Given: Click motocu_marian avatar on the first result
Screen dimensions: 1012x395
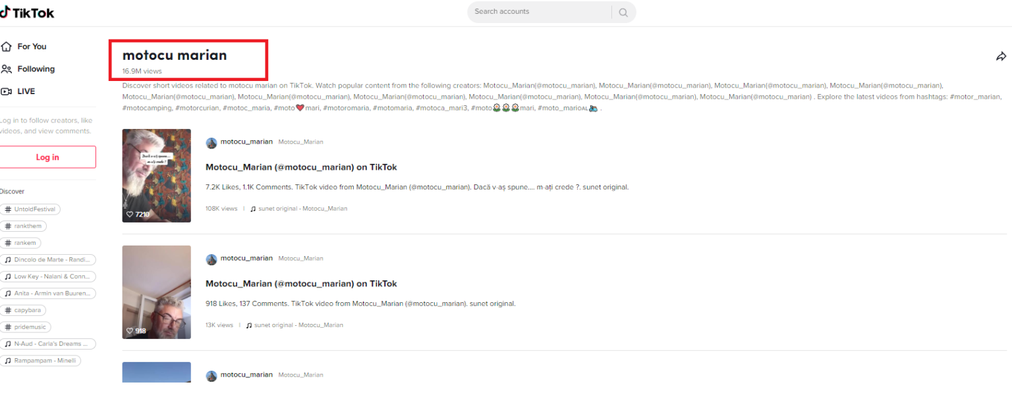Looking at the screenshot, I should 211,143.
